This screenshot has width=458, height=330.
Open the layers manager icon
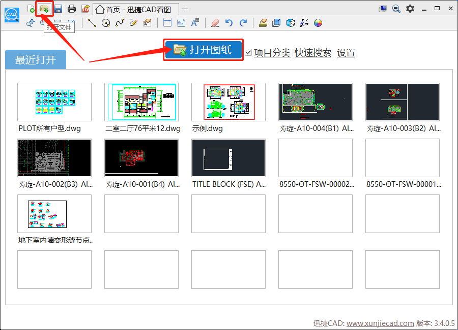(263, 23)
